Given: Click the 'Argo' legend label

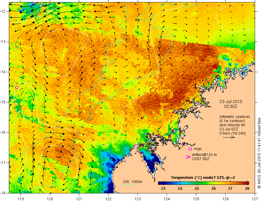Looking at the screenshot, I should click(x=198, y=149).
